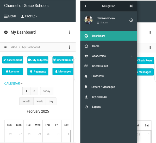Click the plus icon beside My Dashboard

[x=6, y=32]
